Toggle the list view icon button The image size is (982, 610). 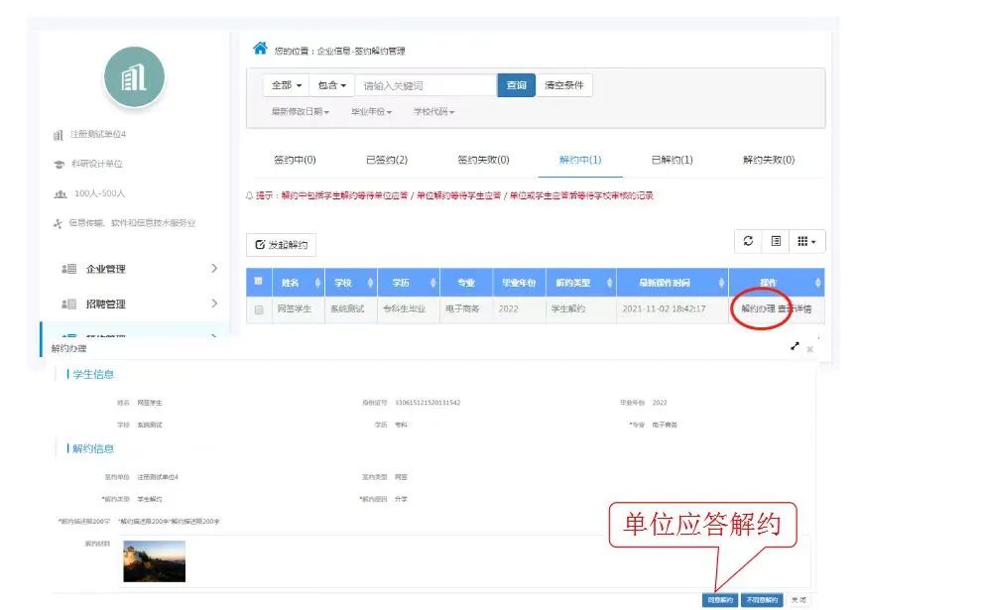point(777,241)
